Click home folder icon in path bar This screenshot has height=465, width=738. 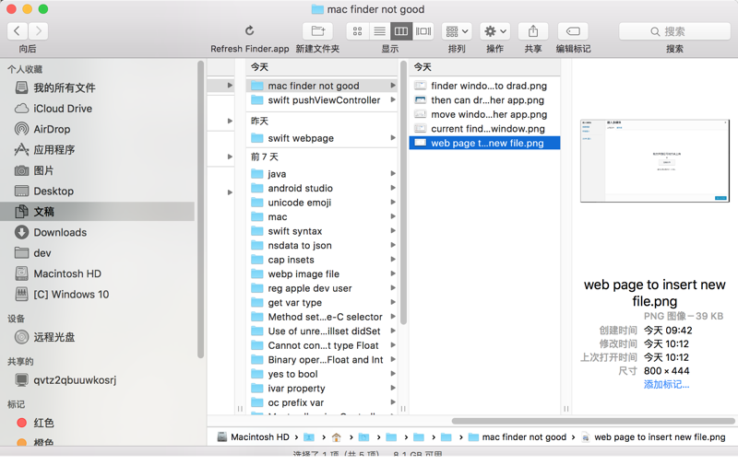tap(336, 437)
